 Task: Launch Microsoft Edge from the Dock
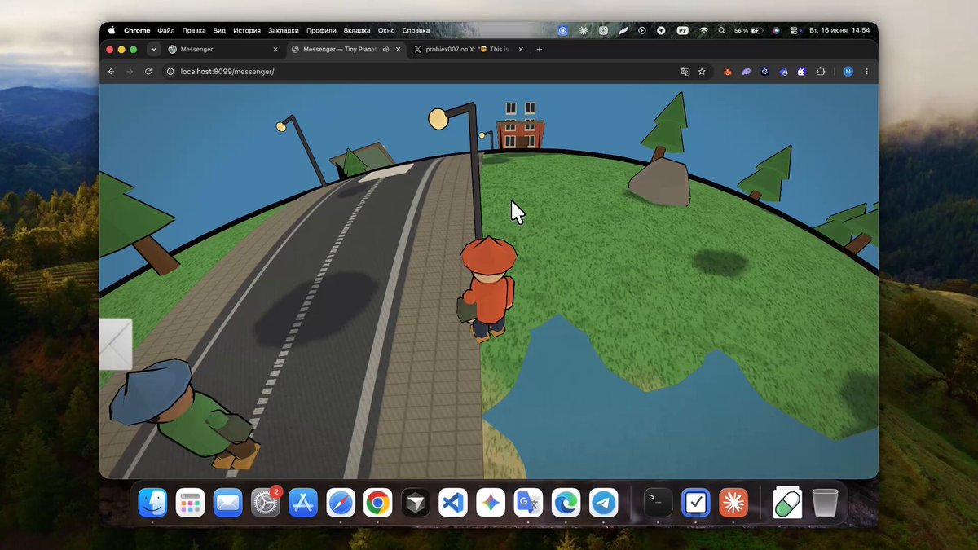point(566,504)
